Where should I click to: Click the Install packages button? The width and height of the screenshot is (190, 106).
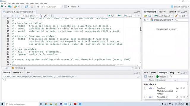click(x=148, y=77)
